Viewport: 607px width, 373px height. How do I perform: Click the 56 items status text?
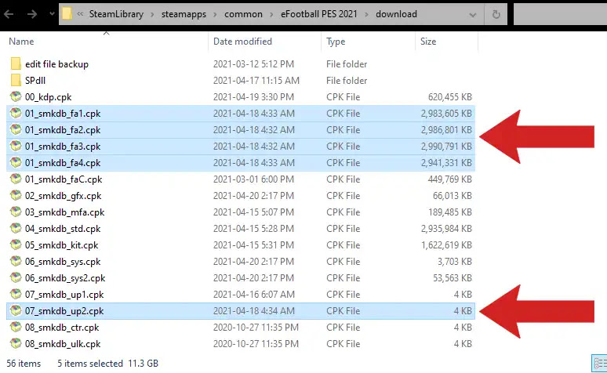(24, 364)
